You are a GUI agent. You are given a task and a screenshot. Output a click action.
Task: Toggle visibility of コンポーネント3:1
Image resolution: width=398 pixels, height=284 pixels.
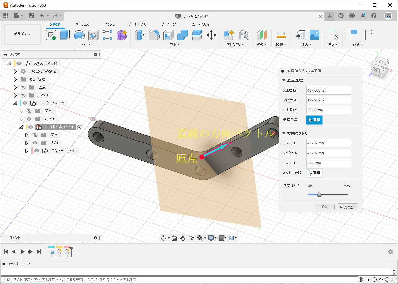click(x=31, y=127)
